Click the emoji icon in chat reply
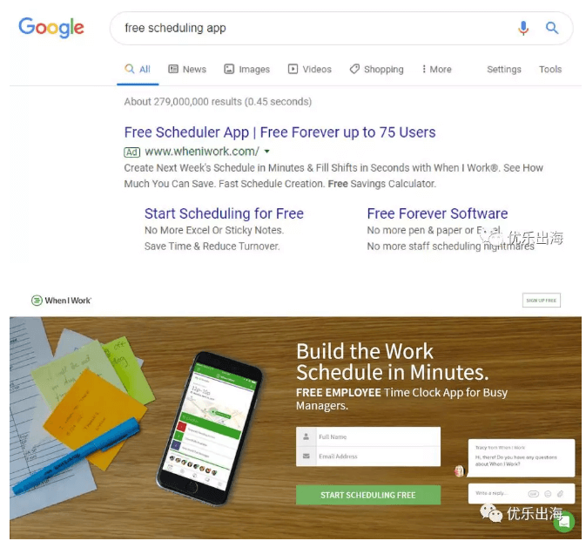Viewport: 586px width, 541px height. tap(548, 494)
